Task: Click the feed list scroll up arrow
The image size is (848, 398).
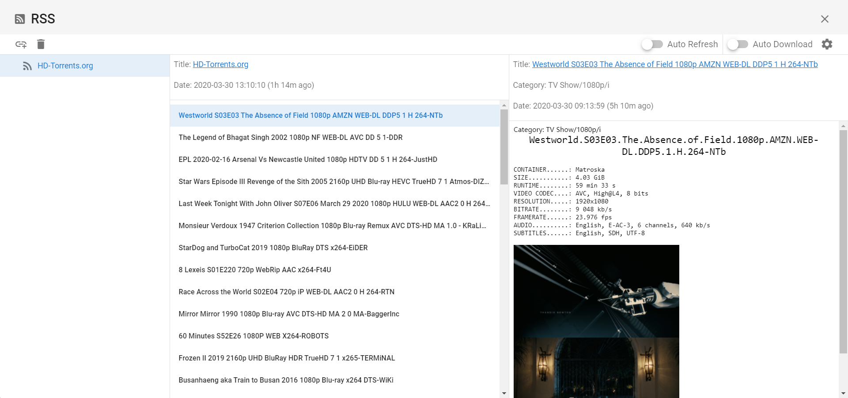Action: (504, 105)
